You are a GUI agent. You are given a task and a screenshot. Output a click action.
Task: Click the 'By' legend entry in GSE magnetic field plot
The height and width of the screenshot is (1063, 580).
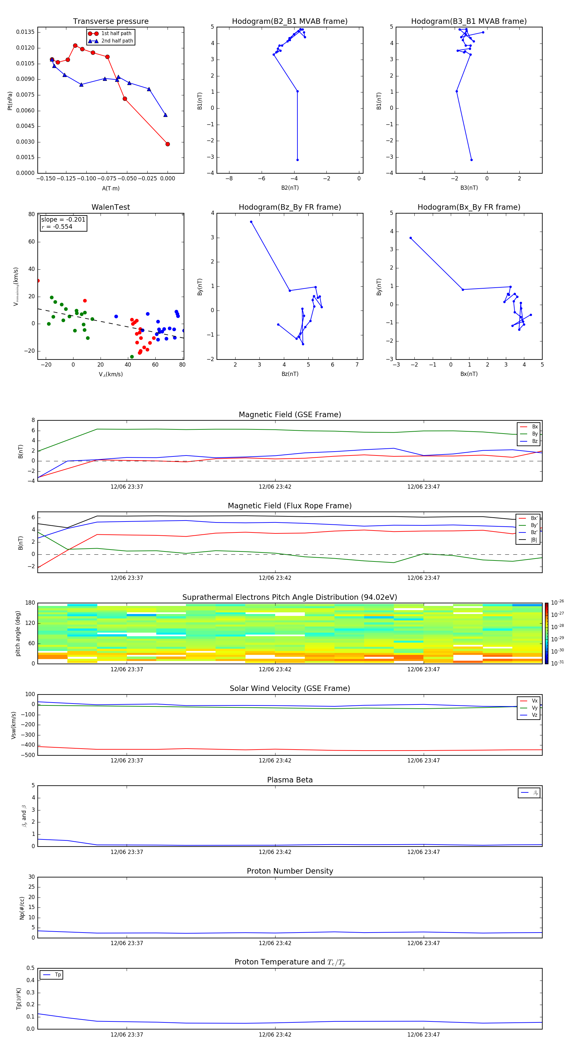[x=529, y=434]
